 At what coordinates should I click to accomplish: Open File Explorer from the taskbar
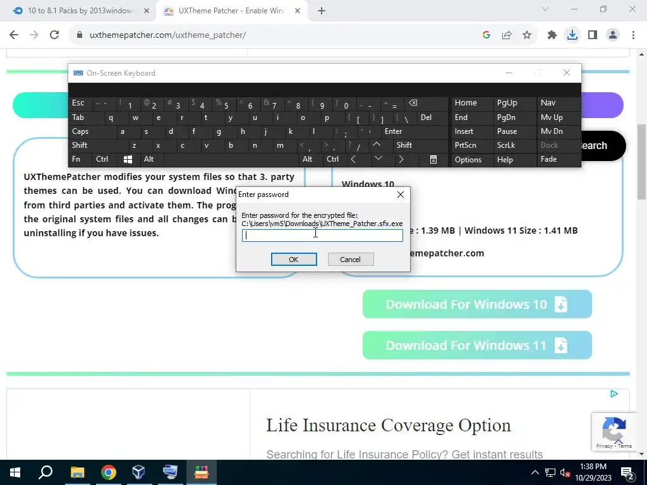[77, 472]
